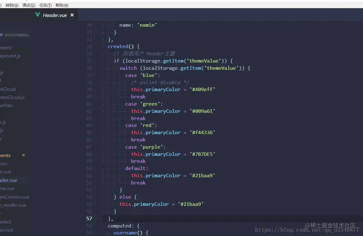The image size is (363, 236).
Task: Click '#21baa9' on line 55
Action: click(191, 204)
